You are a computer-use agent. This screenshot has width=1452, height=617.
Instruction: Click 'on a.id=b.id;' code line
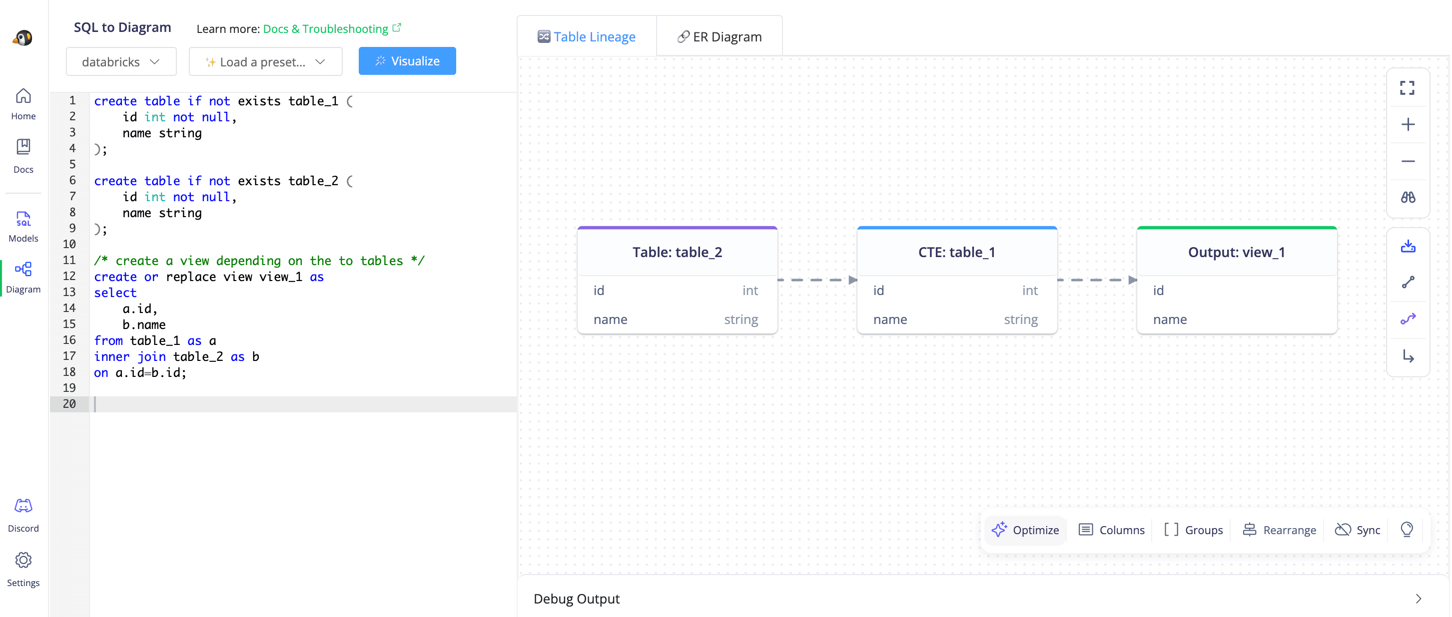(x=140, y=372)
